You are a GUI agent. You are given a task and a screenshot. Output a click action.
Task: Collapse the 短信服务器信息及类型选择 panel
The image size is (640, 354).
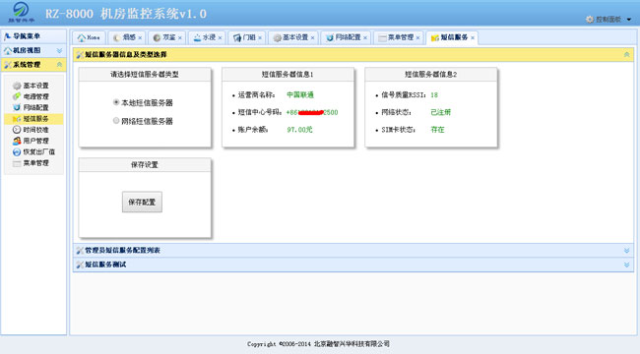[x=626, y=54]
